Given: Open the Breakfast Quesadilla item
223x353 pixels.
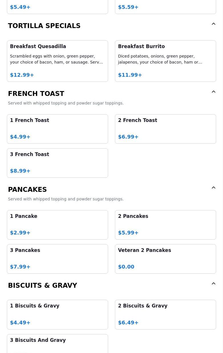Looking at the screenshot, I should [57, 61].
